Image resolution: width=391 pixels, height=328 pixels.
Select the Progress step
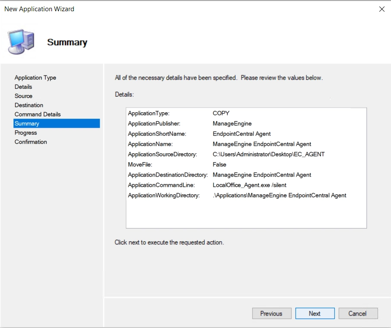pyautogui.click(x=25, y=133)
